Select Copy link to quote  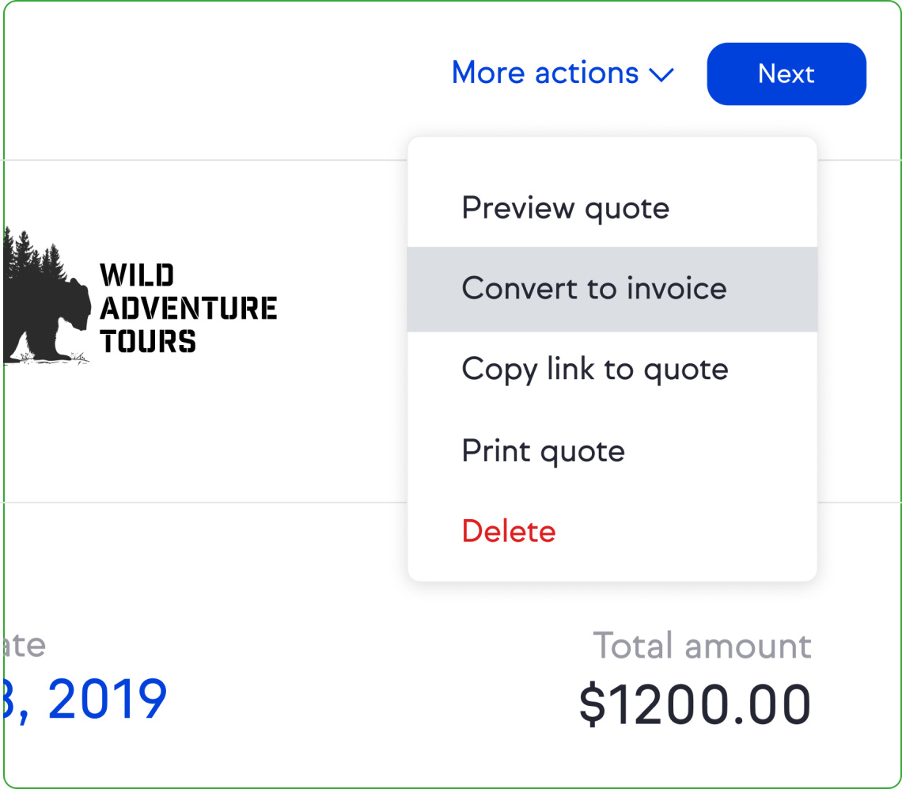pyautogui.click(x=612, y=370)
